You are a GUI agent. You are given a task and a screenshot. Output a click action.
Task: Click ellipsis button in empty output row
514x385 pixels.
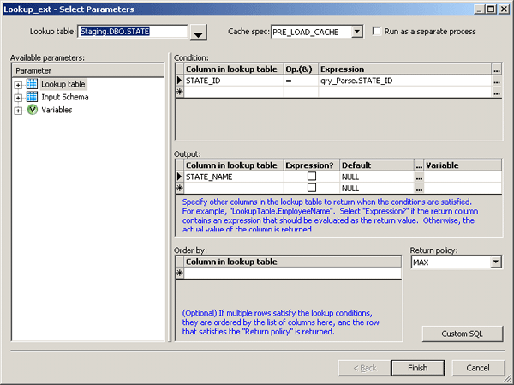419,187
